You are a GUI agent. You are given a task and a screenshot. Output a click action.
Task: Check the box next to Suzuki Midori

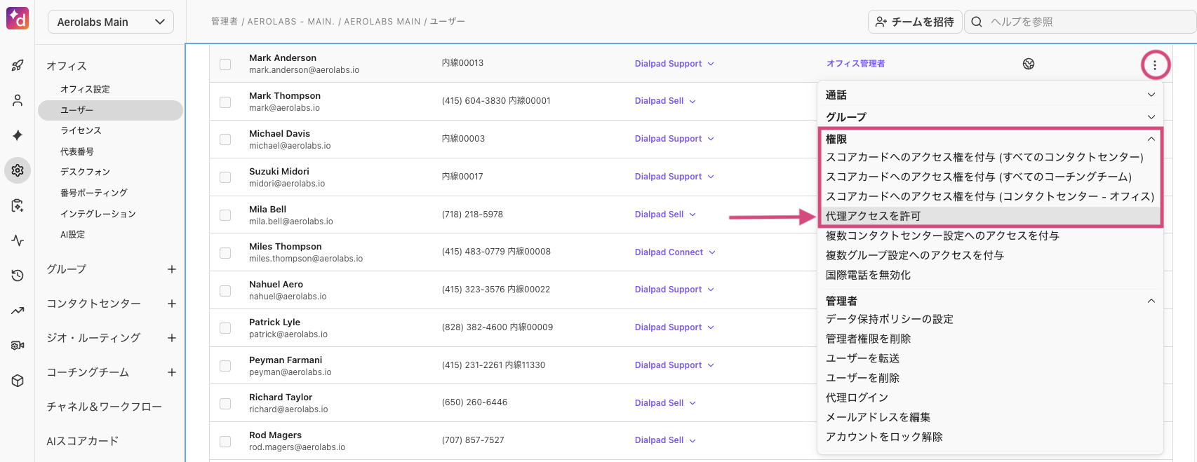click(x=225, y=177)
